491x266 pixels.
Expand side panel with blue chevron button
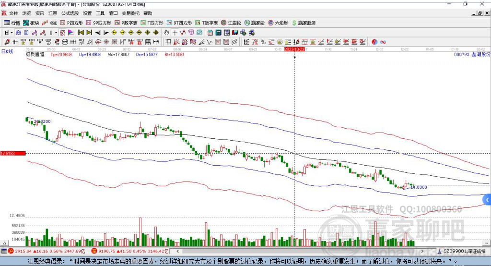[x=487, y=200]
